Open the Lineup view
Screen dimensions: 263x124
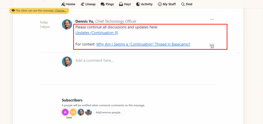coord(88,4)
